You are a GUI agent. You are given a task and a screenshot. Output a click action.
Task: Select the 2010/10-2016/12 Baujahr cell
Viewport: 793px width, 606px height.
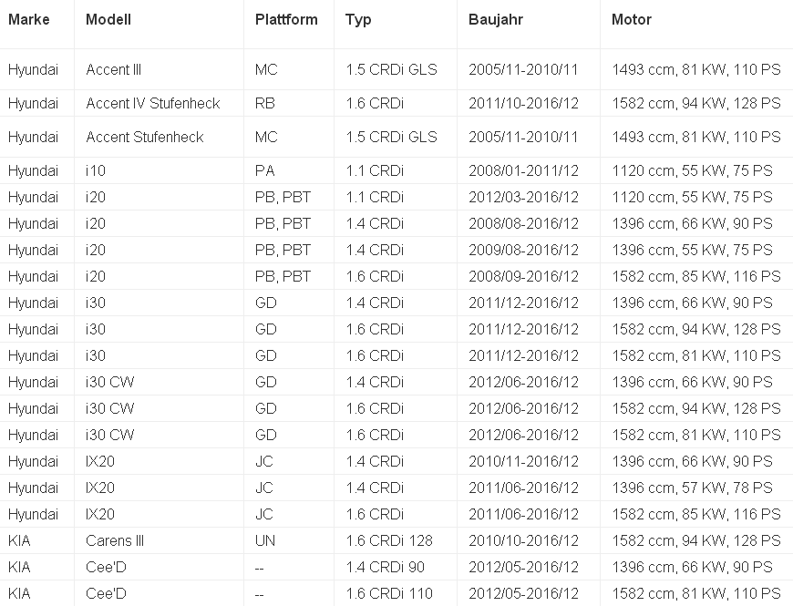523,540
